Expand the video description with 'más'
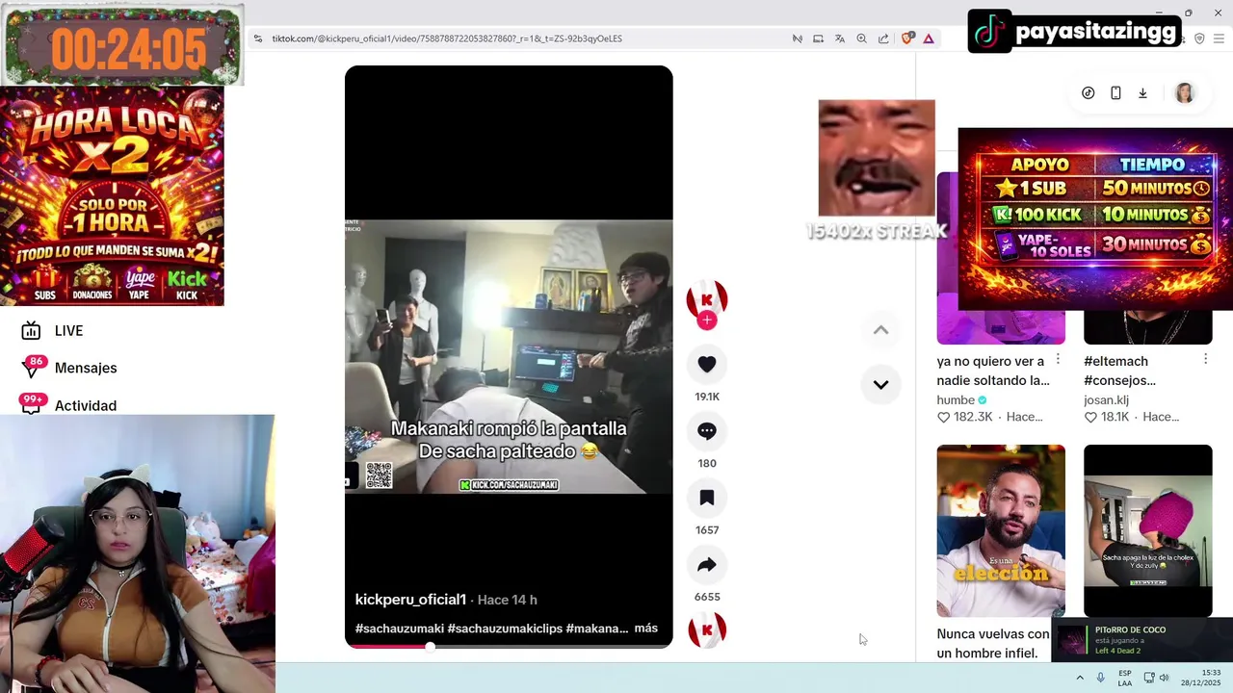 (646, 629)
